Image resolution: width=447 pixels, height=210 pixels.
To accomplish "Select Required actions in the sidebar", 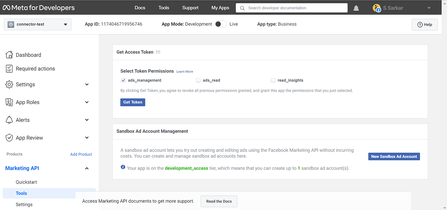I will pyautogui.click(x=34, y=69).
